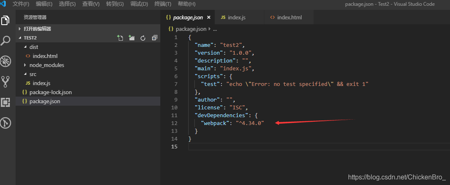
Task: Open the 转到(G) menu
Action: coord(115,4)
